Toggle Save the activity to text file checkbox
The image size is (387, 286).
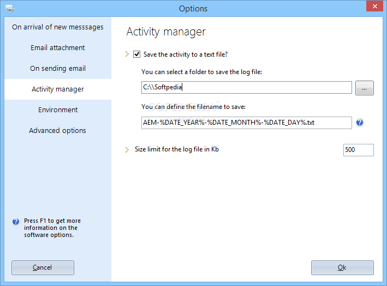(137, 54)
